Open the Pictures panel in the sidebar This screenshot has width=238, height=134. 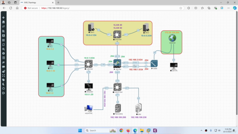[3, 36]
